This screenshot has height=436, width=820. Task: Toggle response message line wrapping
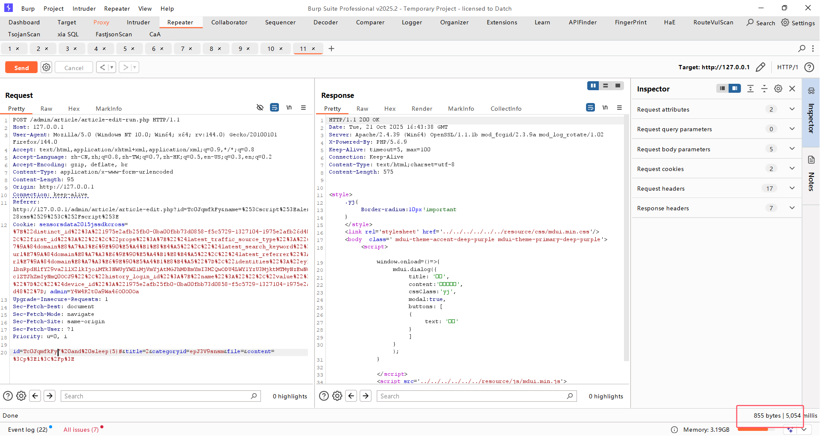coord(590,108)
